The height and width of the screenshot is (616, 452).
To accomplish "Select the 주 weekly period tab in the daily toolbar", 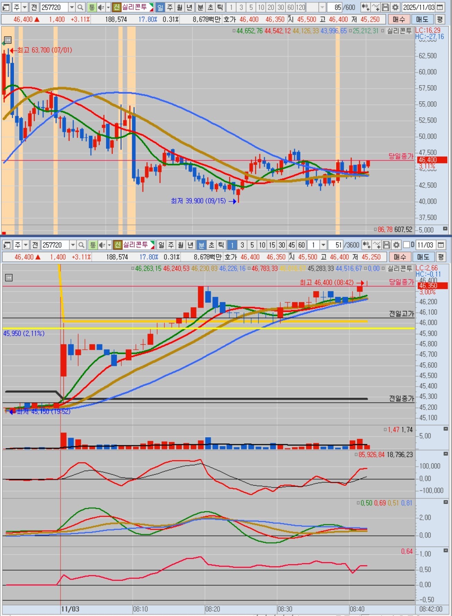I will pos(170,7).
